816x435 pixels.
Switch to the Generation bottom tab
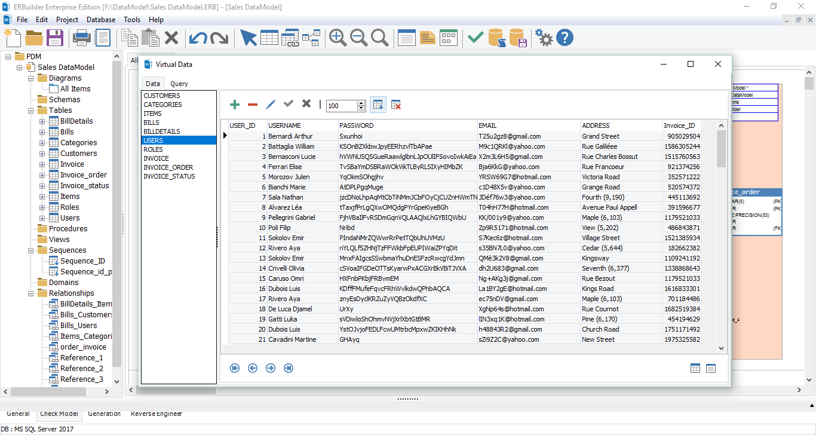pos(104,413)
